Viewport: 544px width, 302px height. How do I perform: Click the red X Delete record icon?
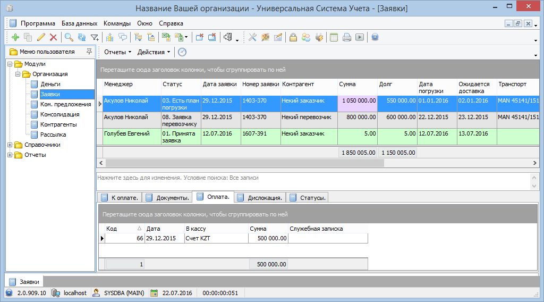coord(53,37)
